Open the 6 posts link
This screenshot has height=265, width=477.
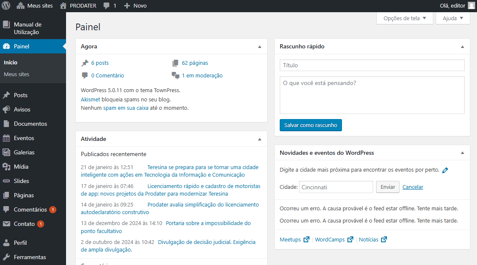point(100,63)
